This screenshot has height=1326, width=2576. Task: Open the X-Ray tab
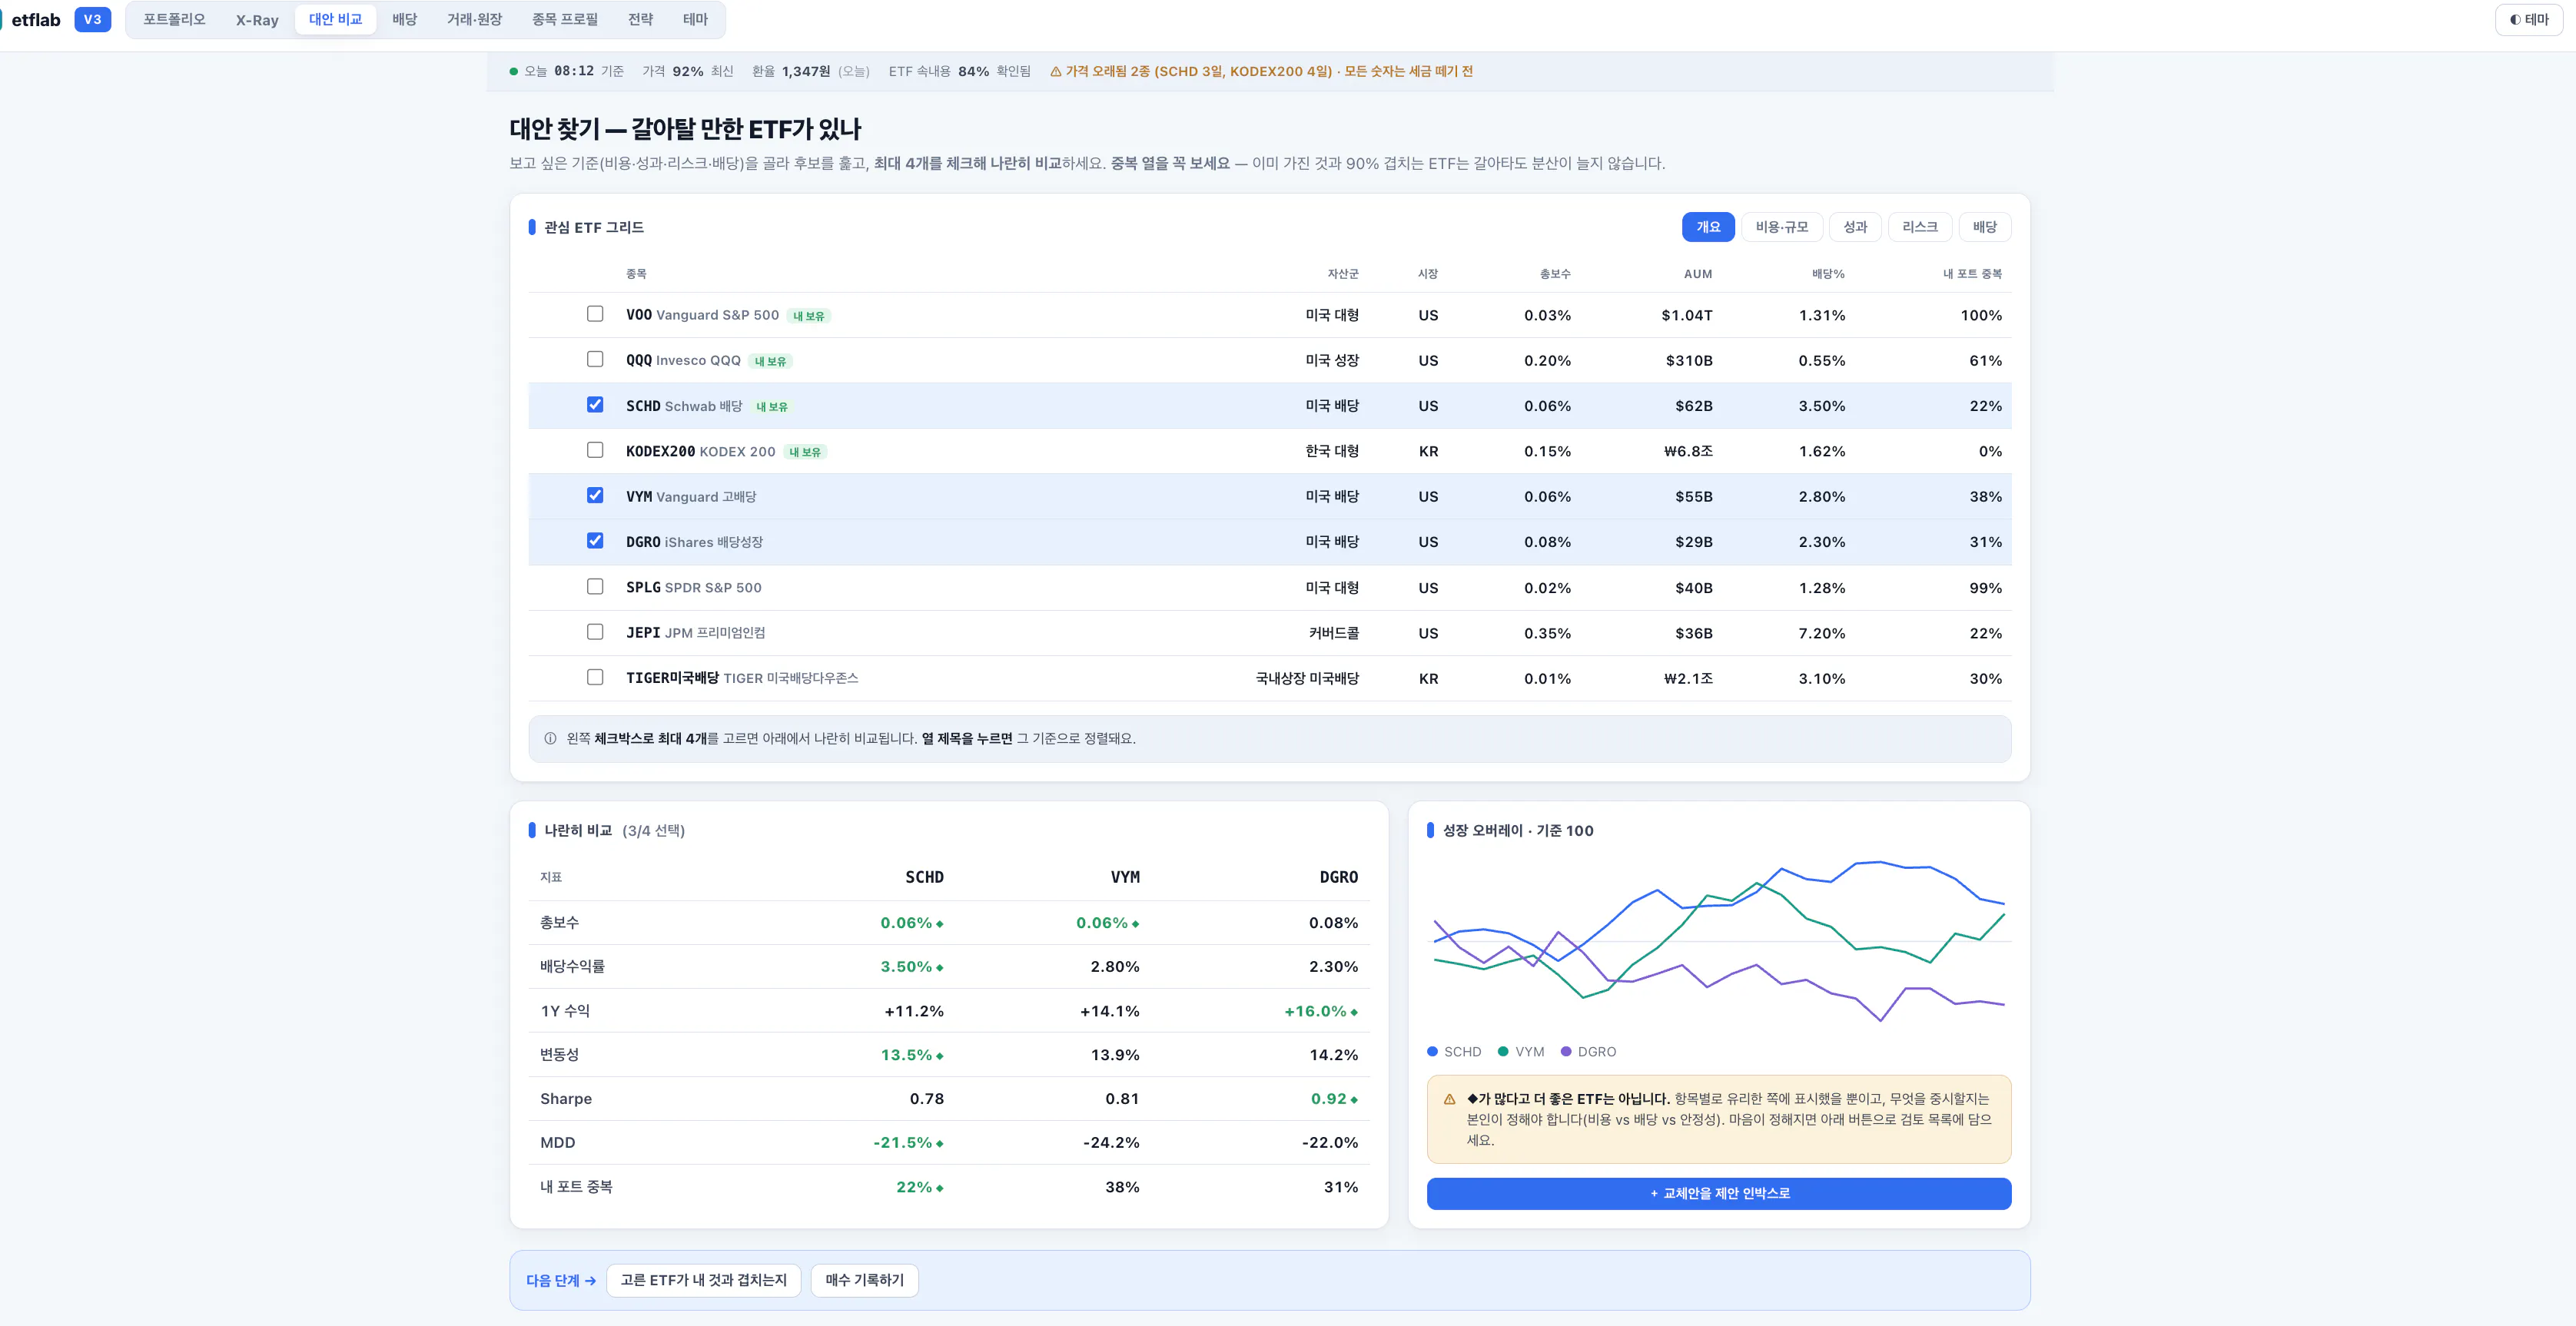click(x=257, y=20)
